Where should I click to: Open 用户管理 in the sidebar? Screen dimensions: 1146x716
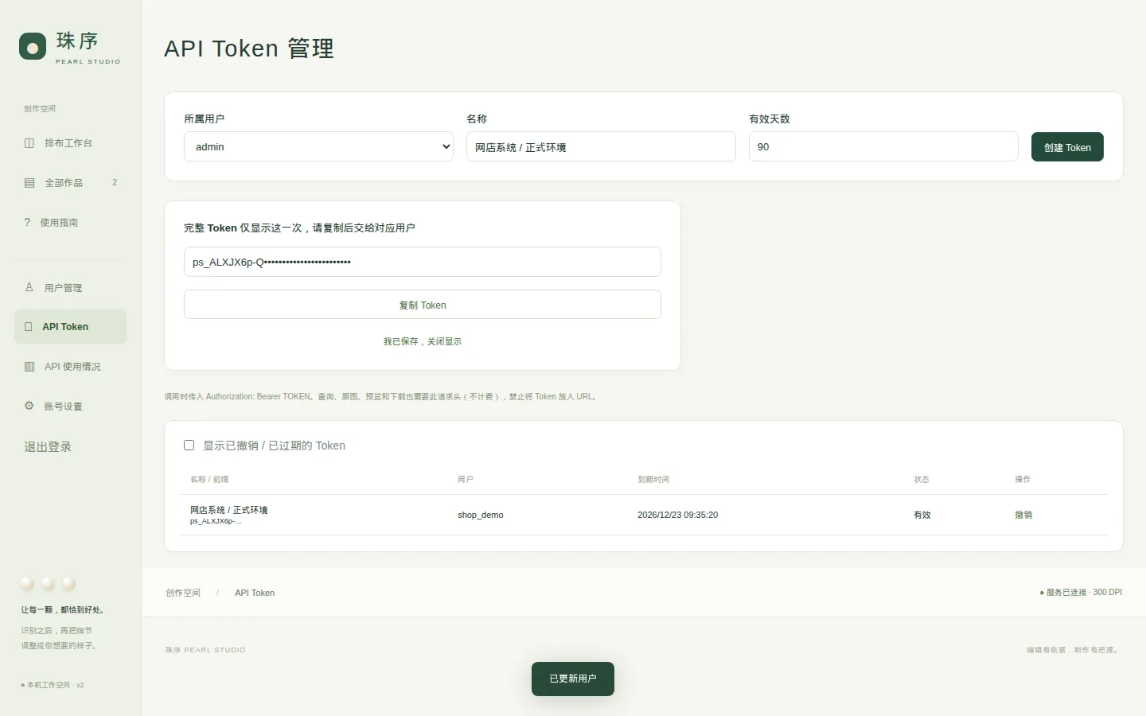[x=70, y=287]
